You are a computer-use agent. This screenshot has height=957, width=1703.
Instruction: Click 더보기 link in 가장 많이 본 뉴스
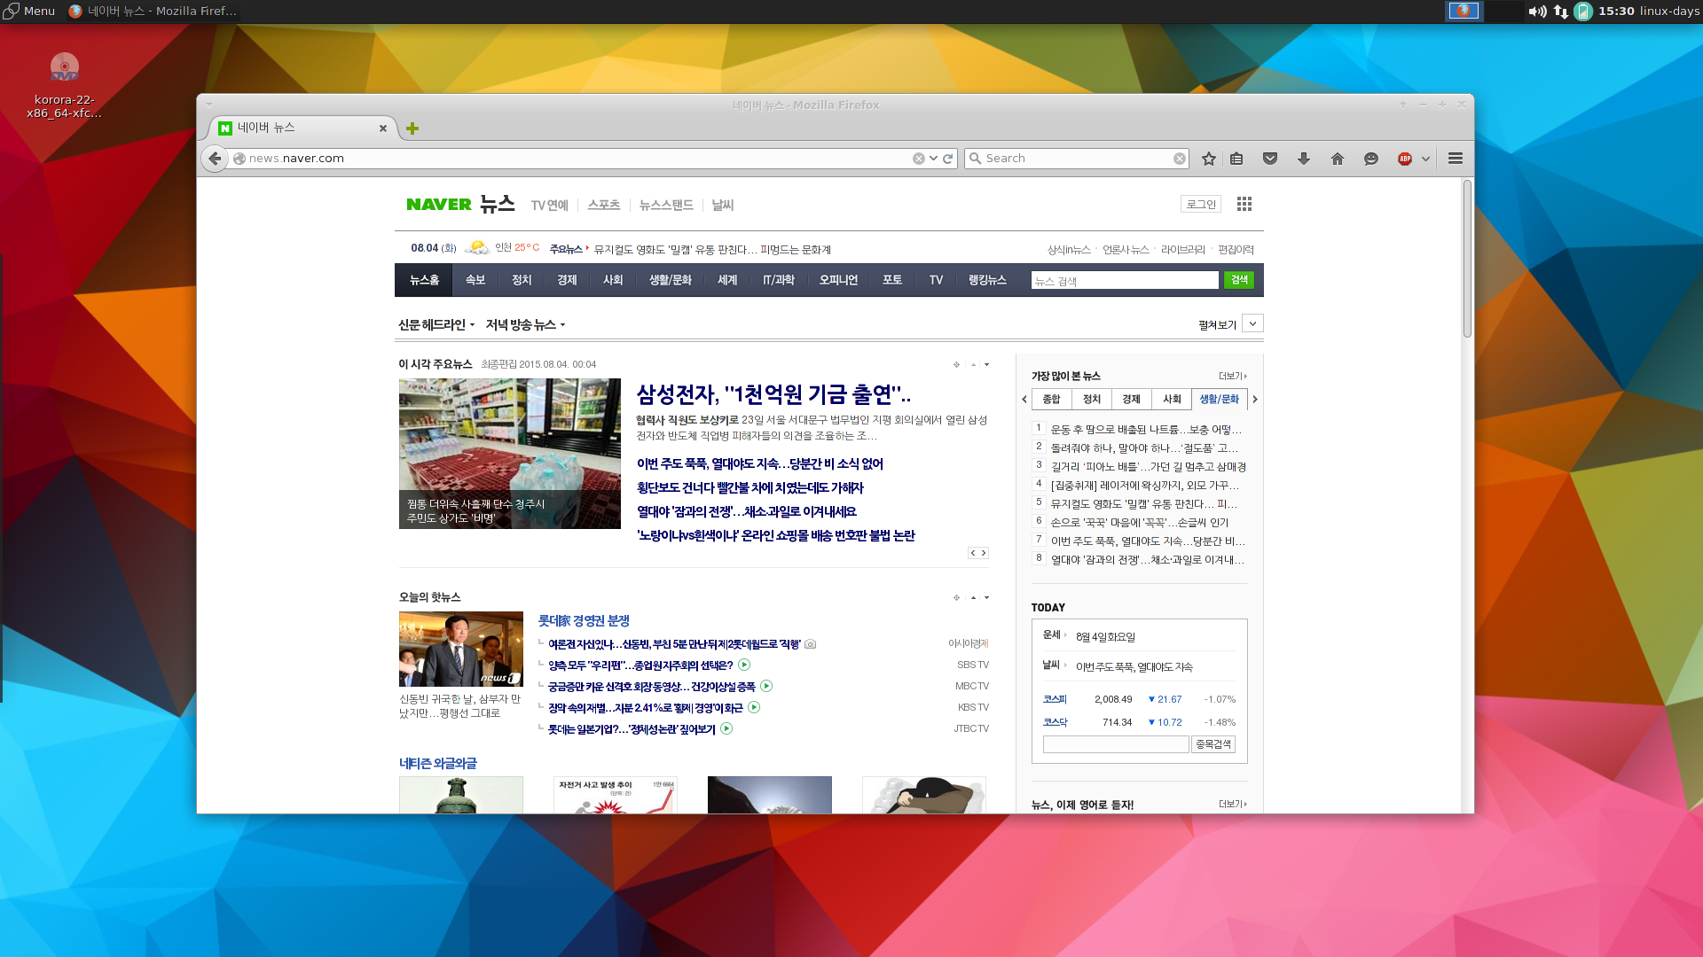pyautogui.click(x=1232, y=376)
